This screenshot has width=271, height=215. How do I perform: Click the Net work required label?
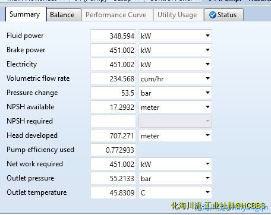pyautogui.click(x=34, y=164)
